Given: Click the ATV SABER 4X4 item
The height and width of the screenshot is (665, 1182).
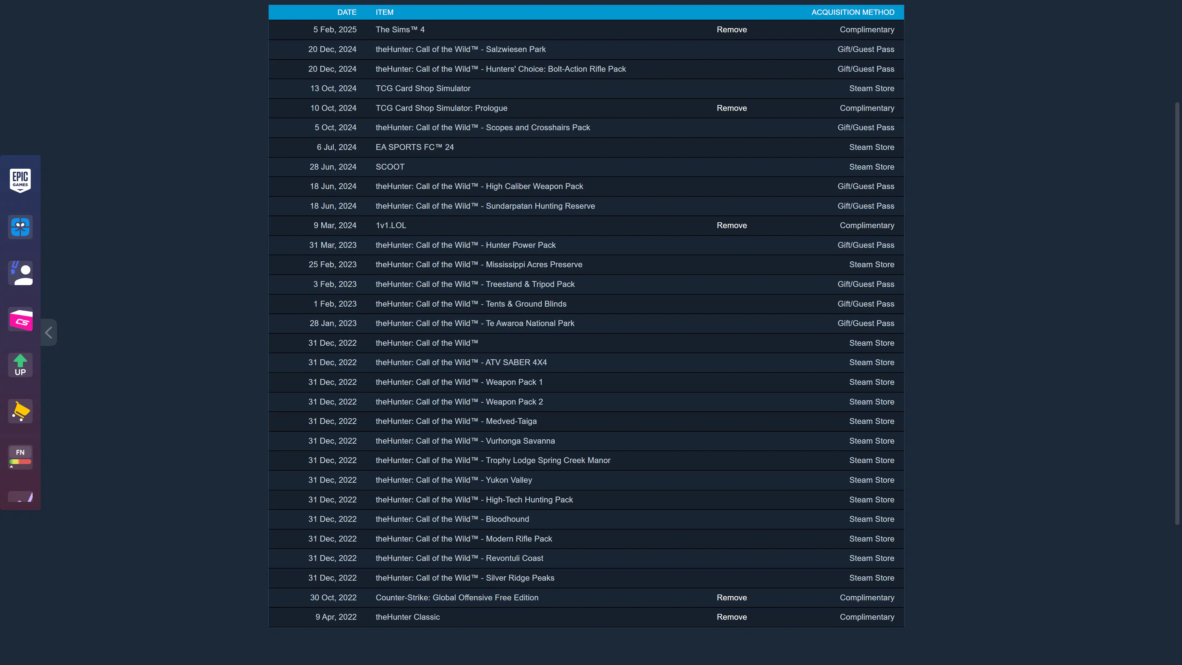Looking at the screenshot, I should 461,363.
